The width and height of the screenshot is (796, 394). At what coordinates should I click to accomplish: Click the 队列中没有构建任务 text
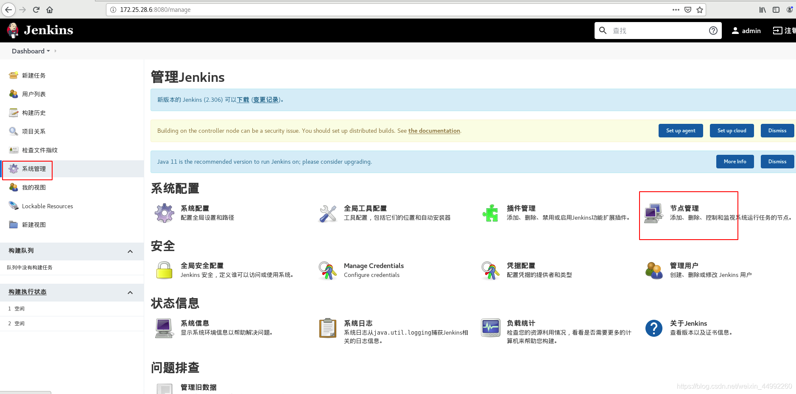[30, 268]
